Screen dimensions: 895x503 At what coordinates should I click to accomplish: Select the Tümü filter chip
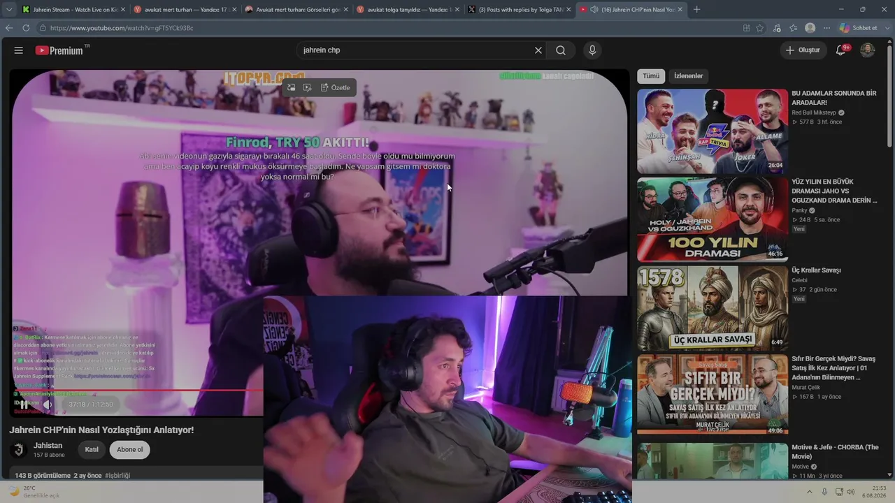click(651, 75)
